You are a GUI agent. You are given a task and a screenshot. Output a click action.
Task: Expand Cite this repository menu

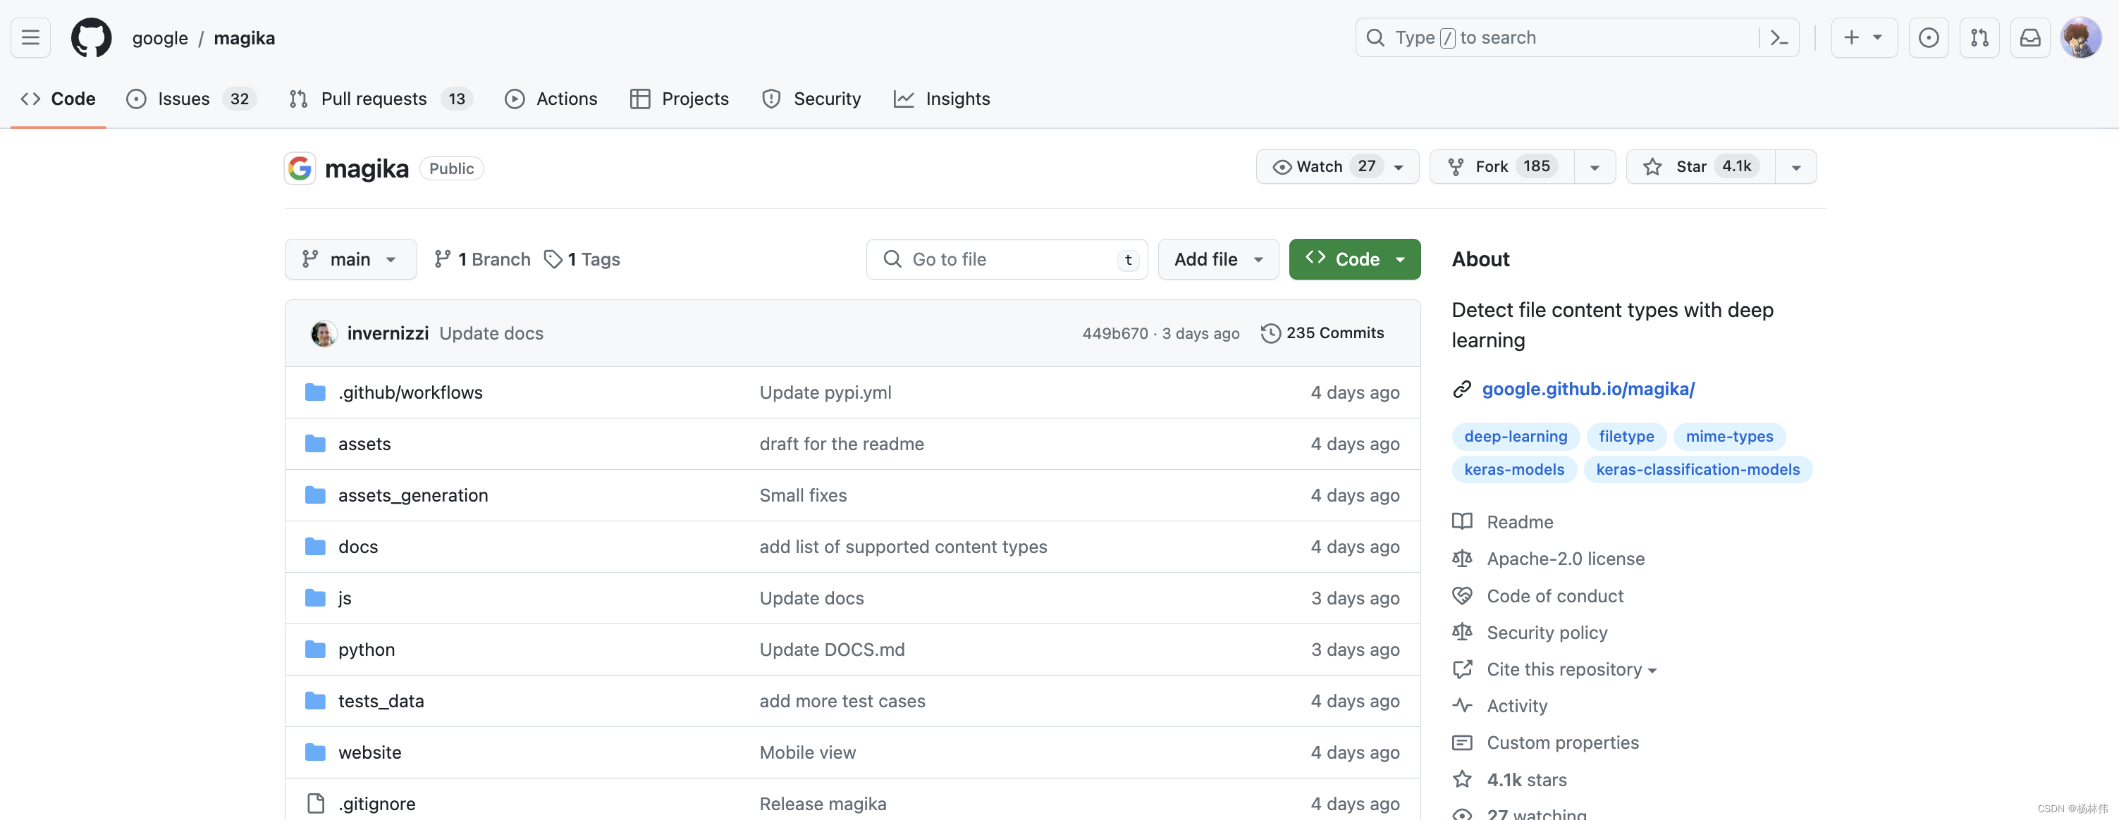pos(1569,669)
